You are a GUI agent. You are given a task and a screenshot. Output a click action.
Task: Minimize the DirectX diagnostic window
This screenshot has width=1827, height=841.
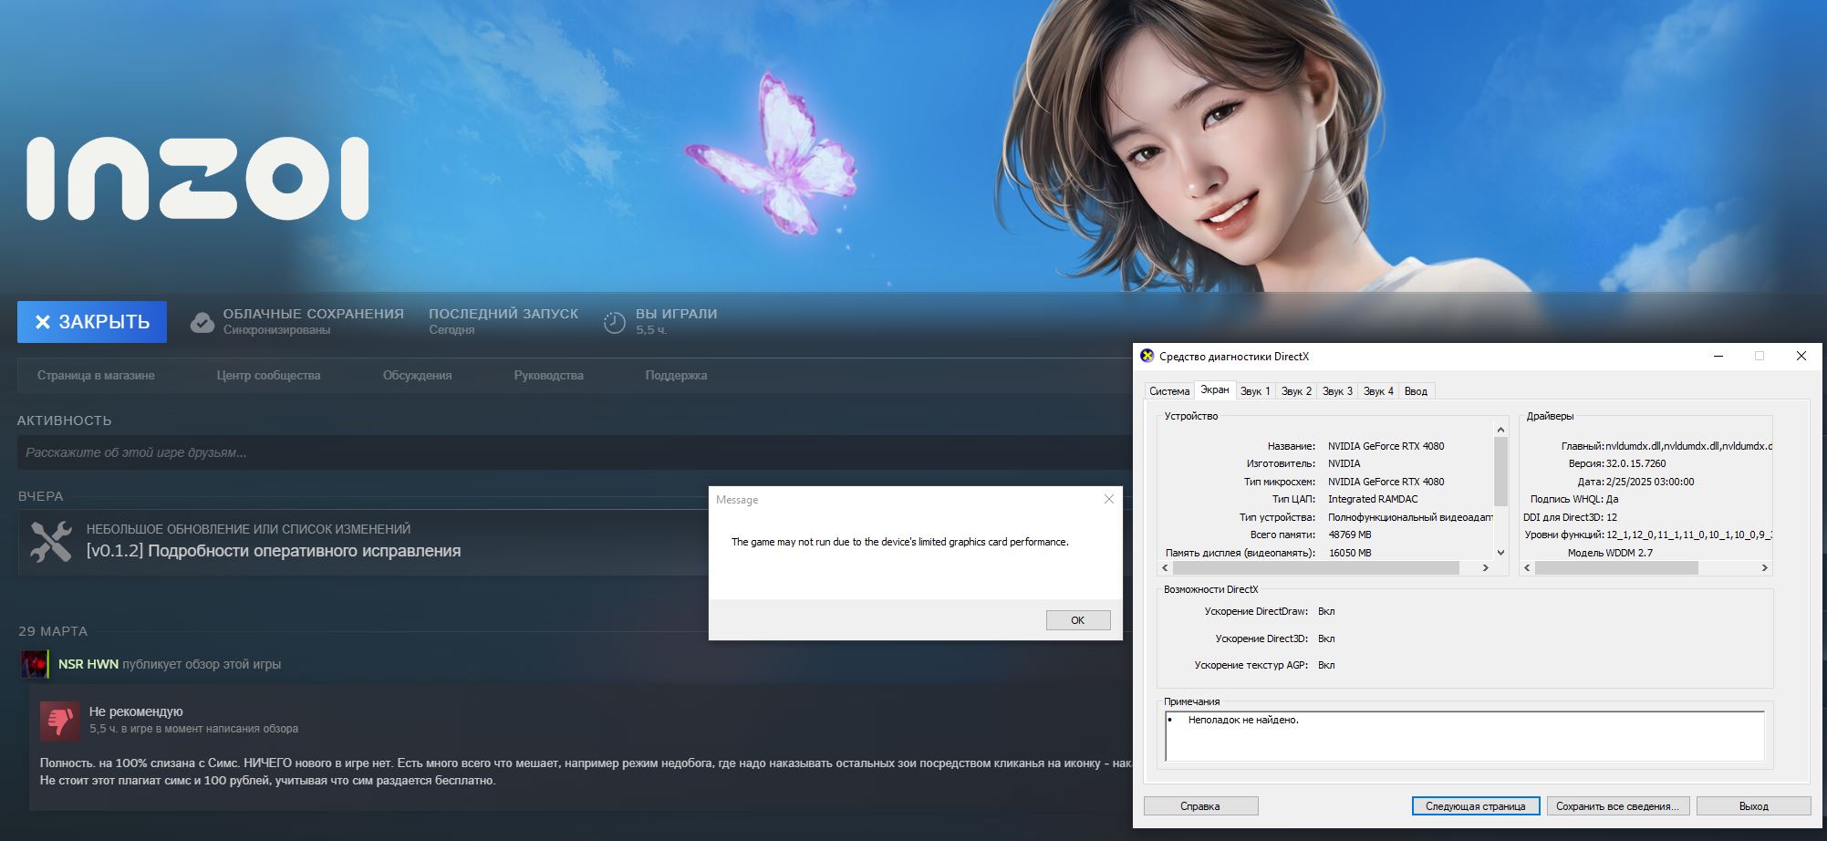pyautogui.click(x=1718, y=356)
